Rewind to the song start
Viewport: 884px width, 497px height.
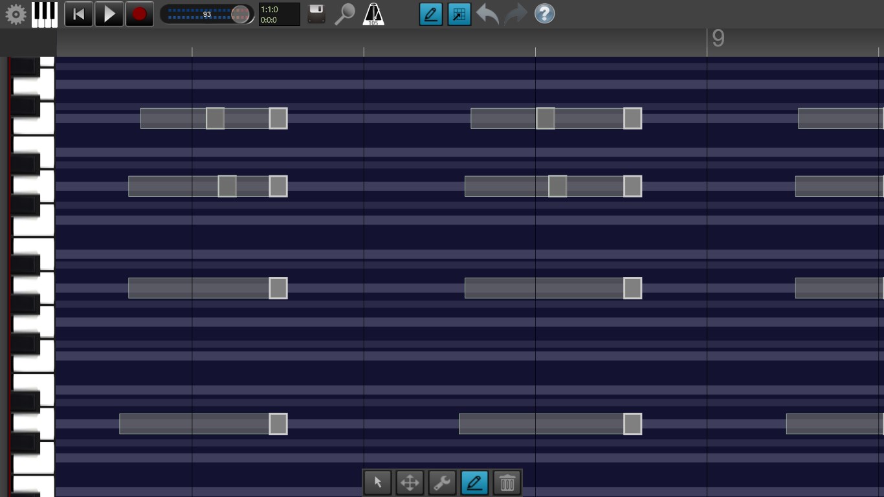[78, 12]
